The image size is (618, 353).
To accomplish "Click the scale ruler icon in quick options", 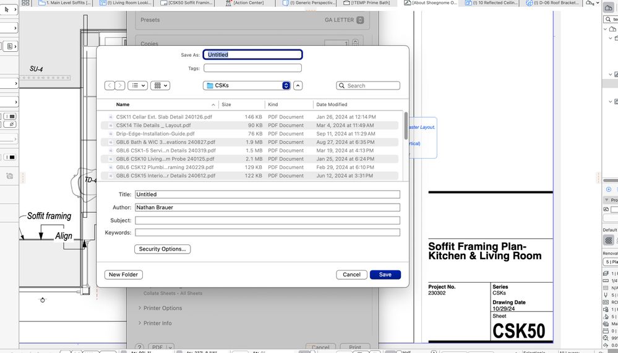I will (606, 281).
